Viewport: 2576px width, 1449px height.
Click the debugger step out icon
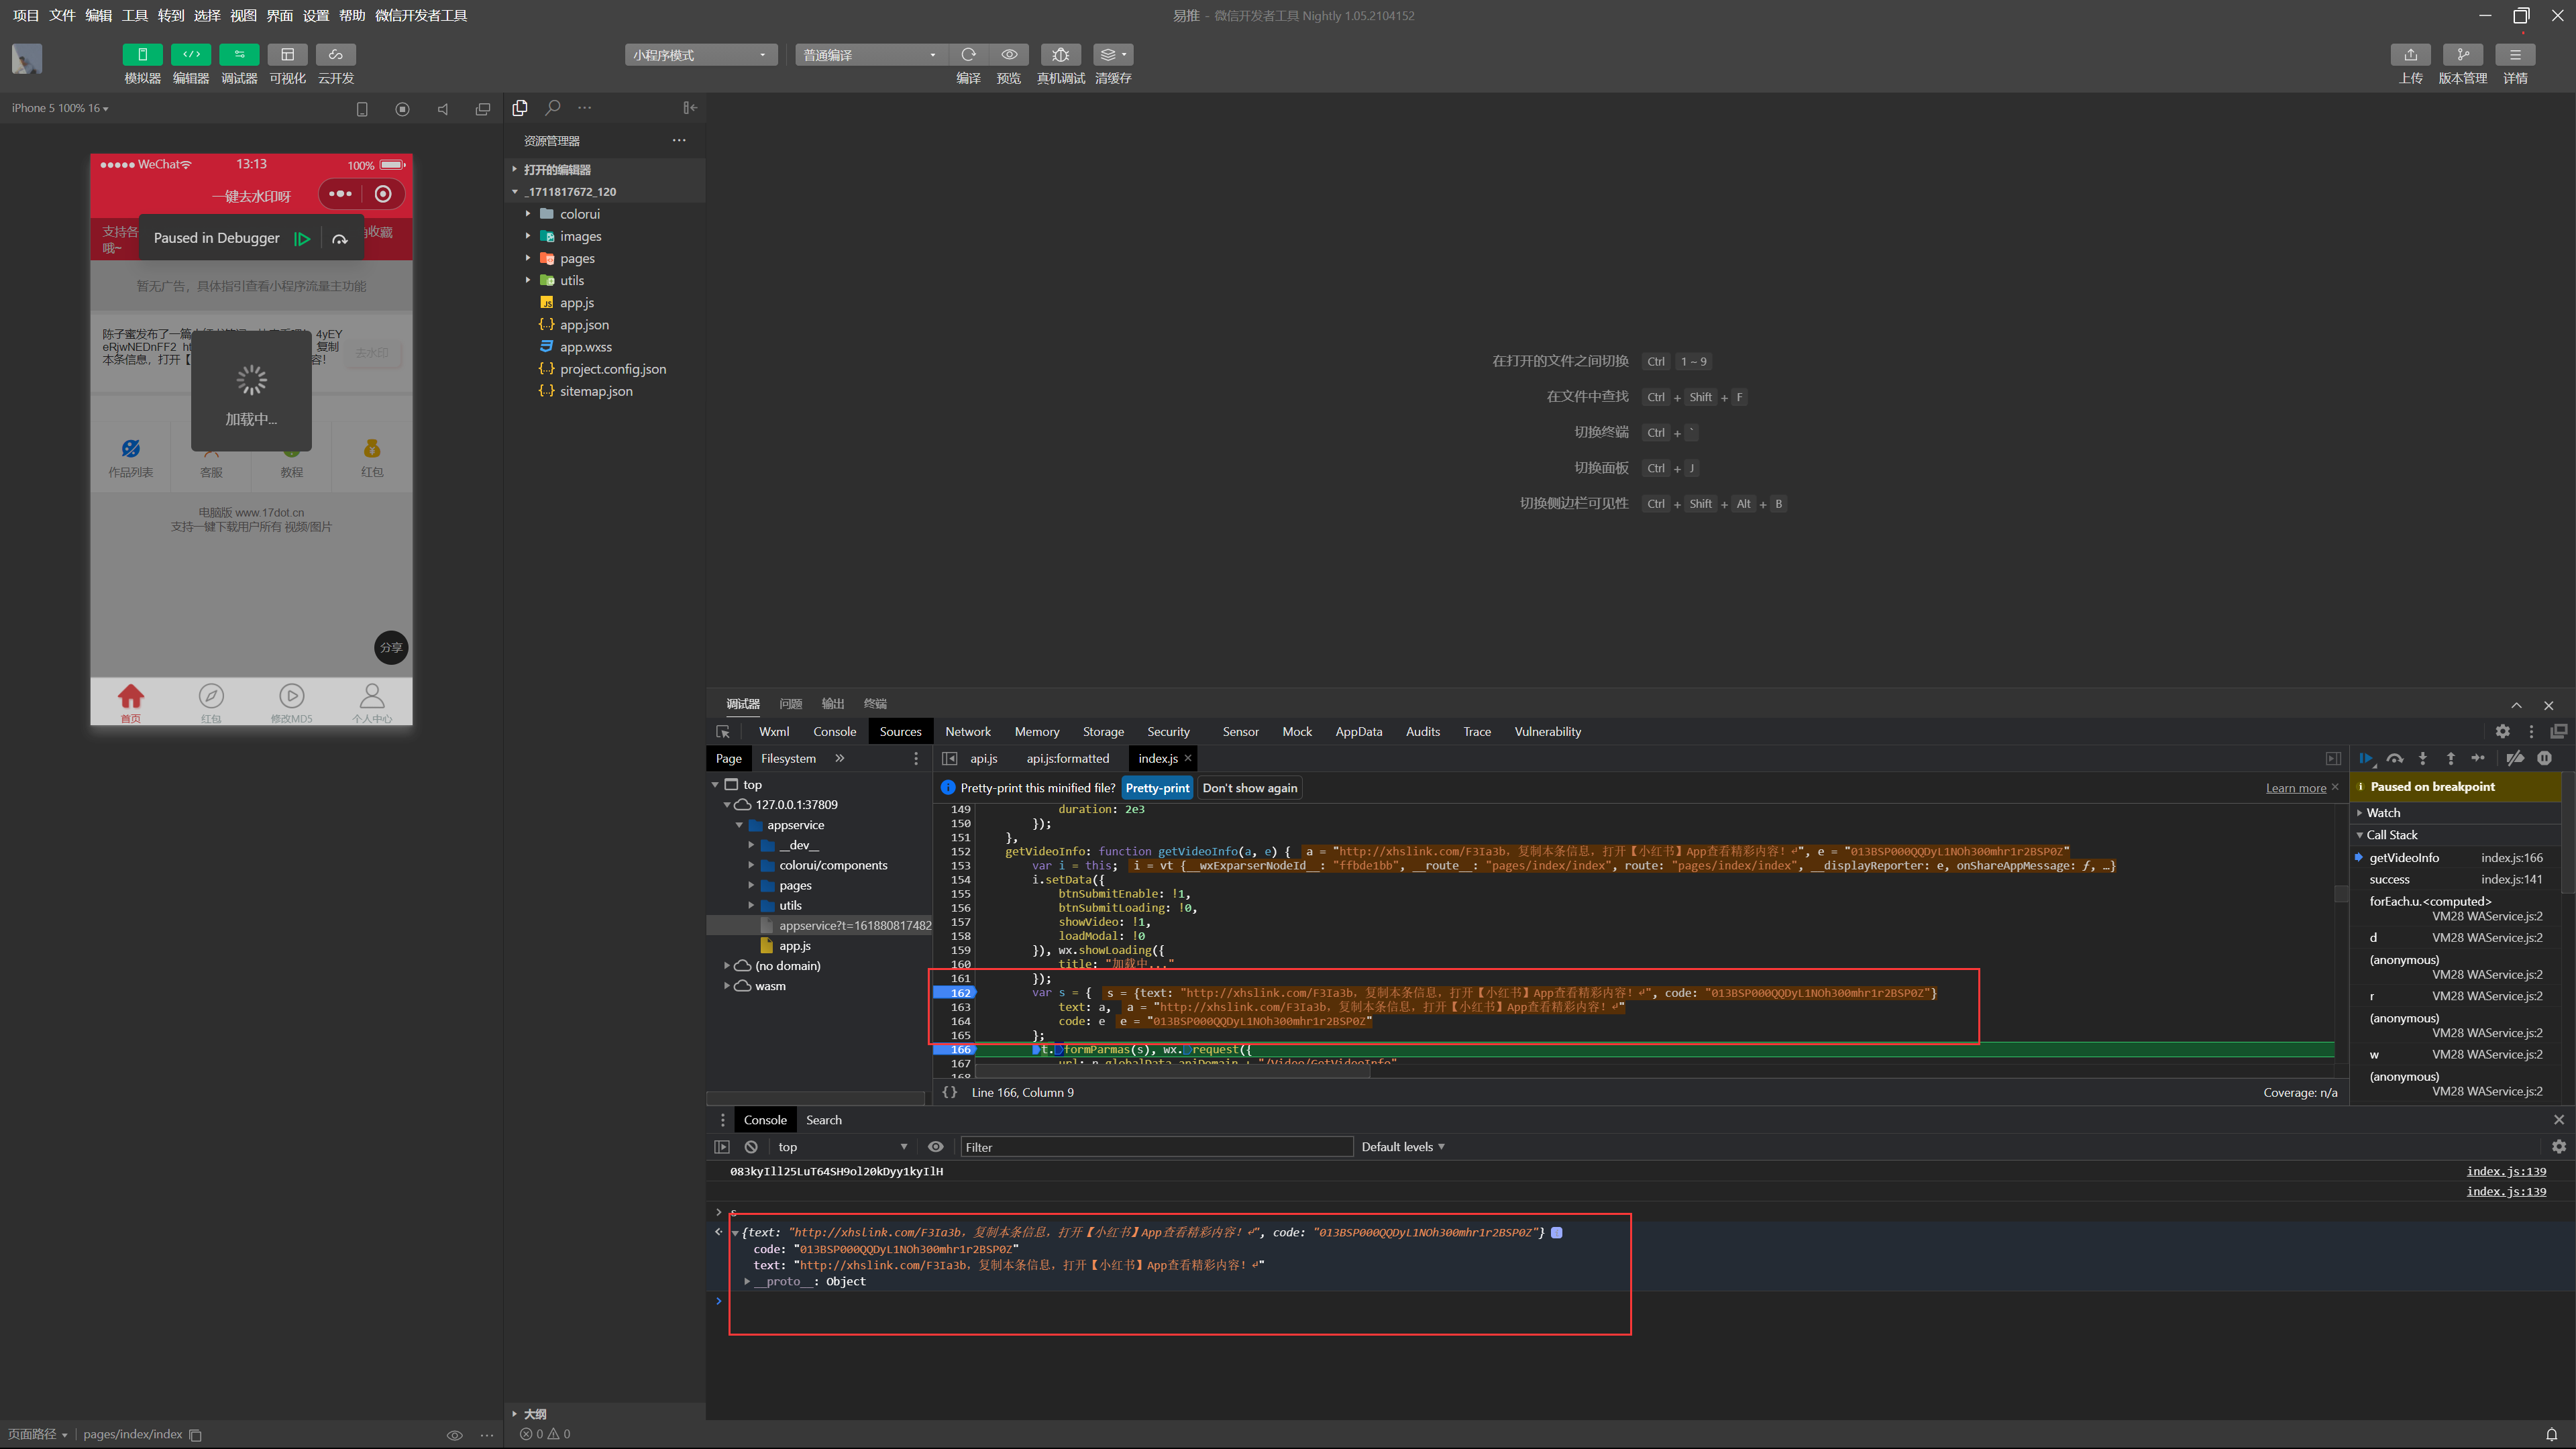[x=2450, y=758]
